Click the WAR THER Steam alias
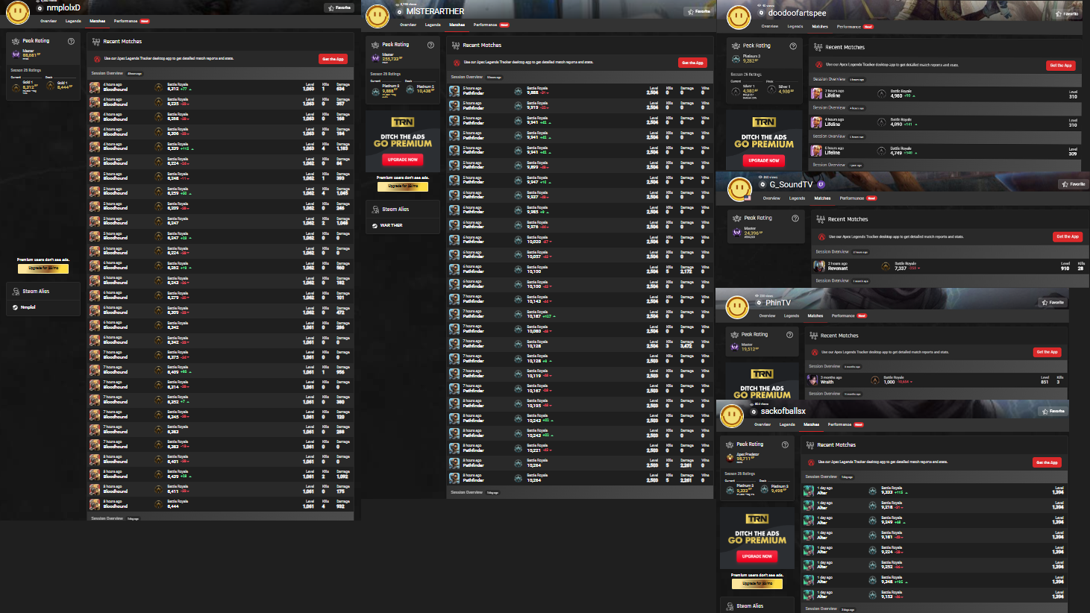Image resolution: width=1090 pixels, height=613 pixels. (392, 225)
